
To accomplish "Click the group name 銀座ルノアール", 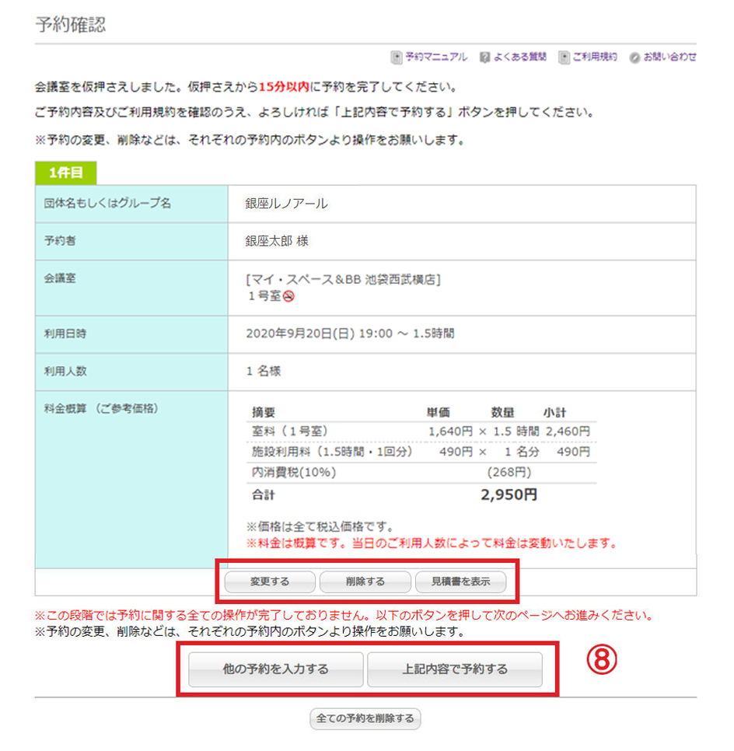I will point(287,204).
